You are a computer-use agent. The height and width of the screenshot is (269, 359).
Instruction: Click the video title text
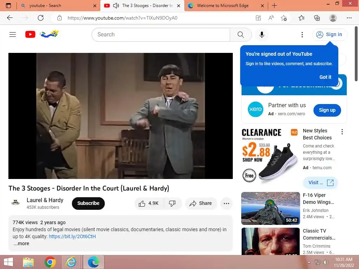point(89,188)
